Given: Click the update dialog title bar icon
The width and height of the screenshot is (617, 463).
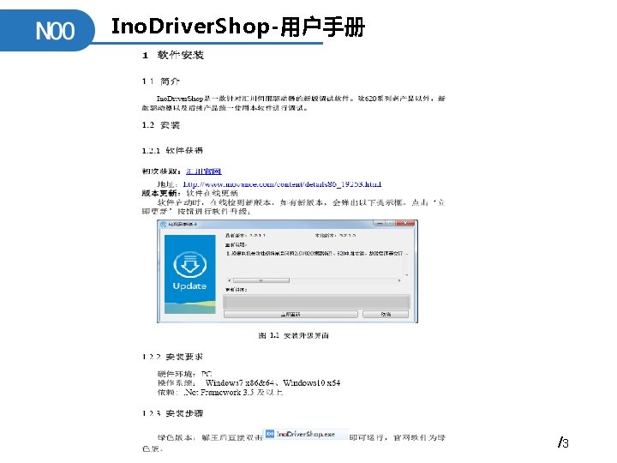Looking at the screenshot, I should (163, 224).
